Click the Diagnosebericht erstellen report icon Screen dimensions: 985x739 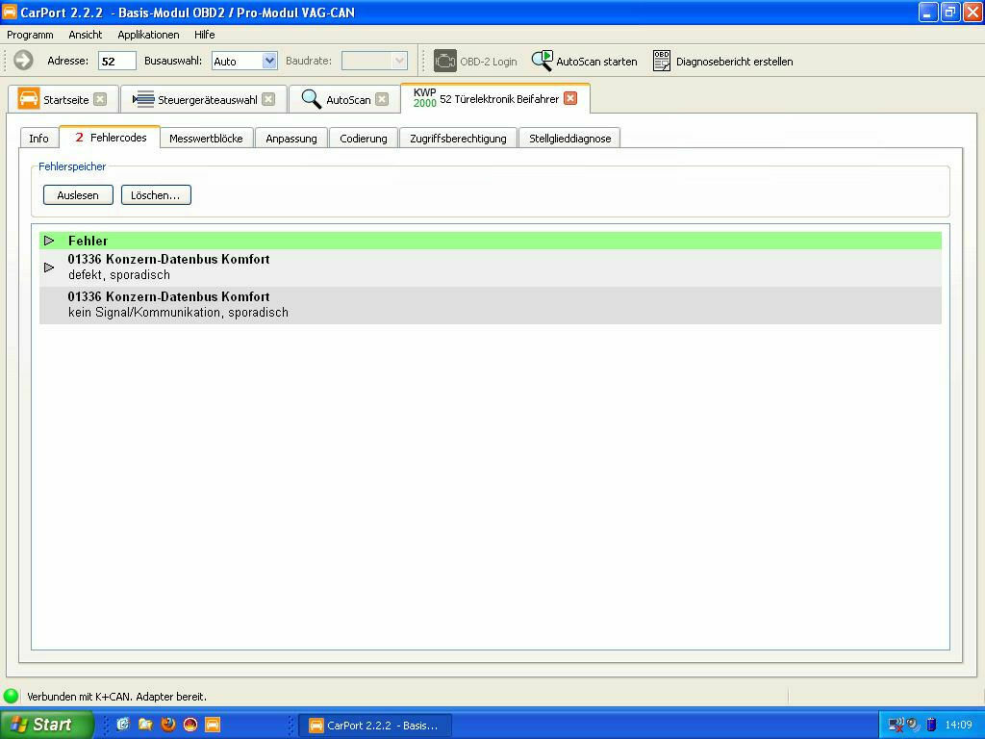click(x=662, y=61)
